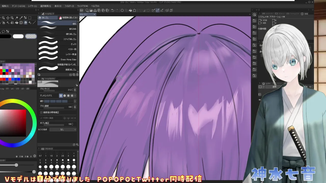Toggle ベクター消去 checkbox
Image resolution: width=326 pixels, height=183 pixels.
pos(41,118)
